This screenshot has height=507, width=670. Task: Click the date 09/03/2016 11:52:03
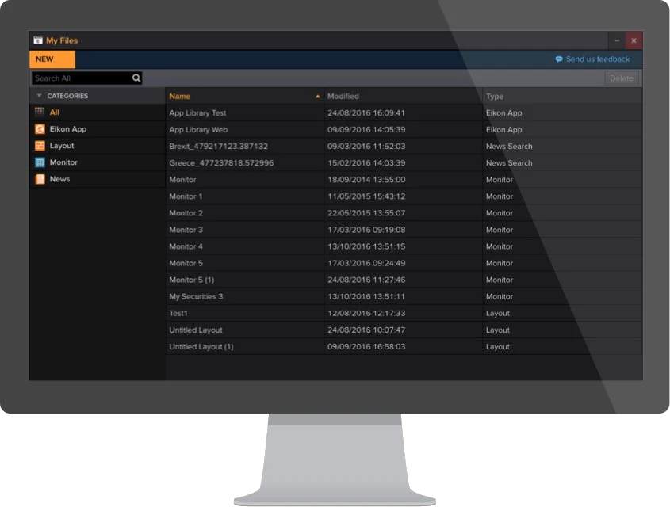pos(366,147)
